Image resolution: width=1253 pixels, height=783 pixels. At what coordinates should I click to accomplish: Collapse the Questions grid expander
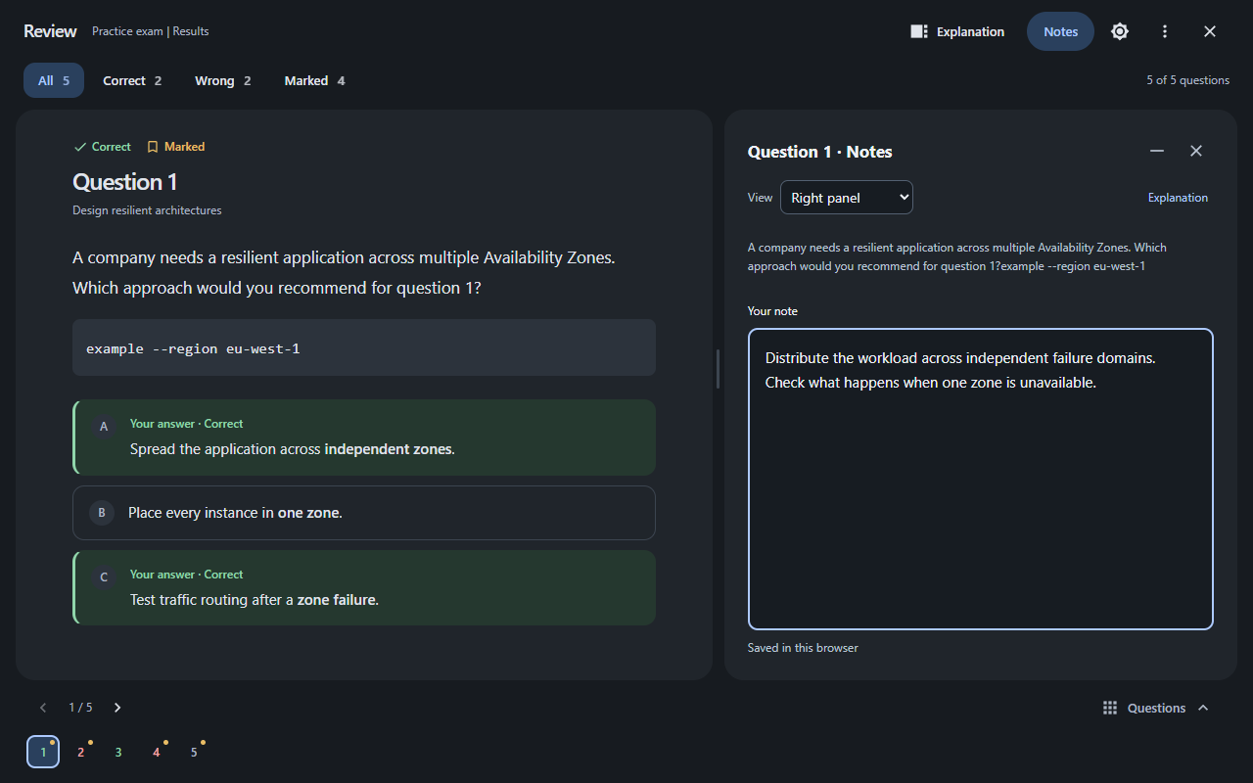coord(1156,708)
